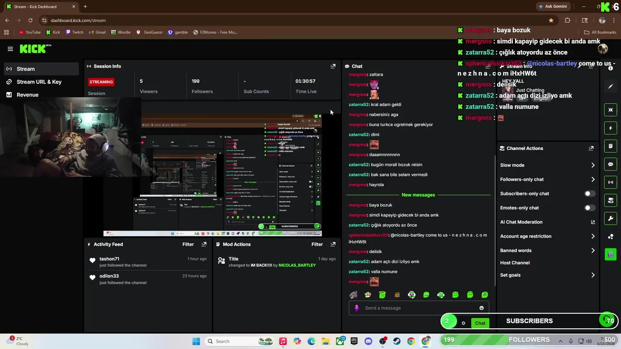Image resolution: width=621 pixels, height=349 pixels.
Task: Click the pencil edit icon in right sidebar
Action: pyautogui.click(x=610, y=86)
